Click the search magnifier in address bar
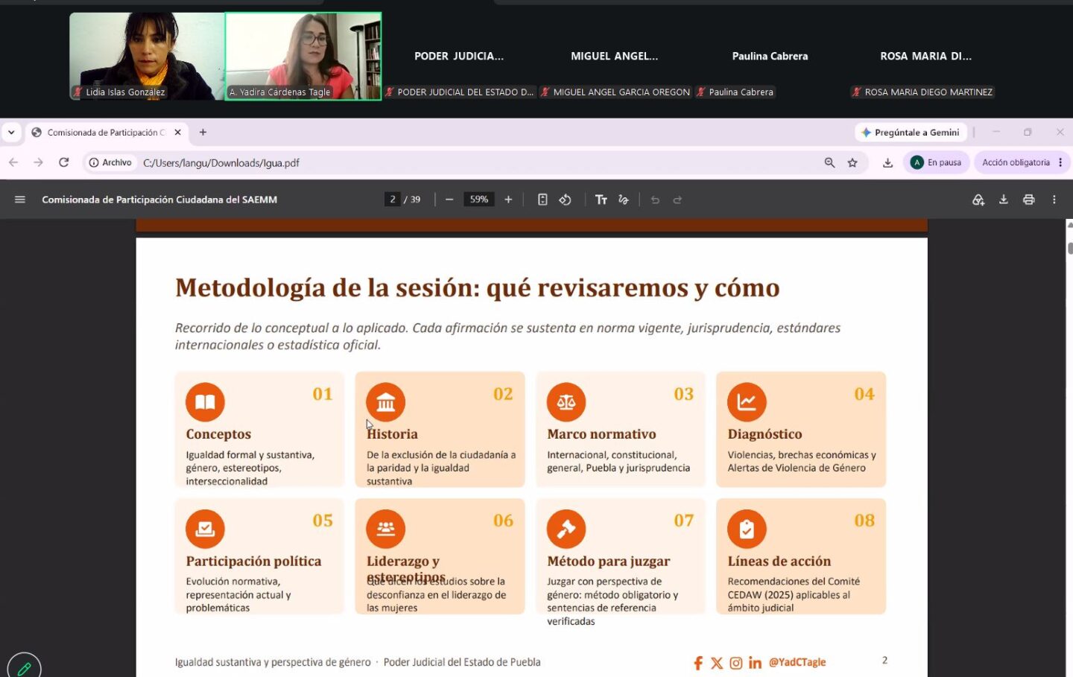This screenshot has width=1073, height=677. (829, 162)
